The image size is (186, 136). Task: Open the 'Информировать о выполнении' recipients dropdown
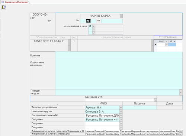181,134
